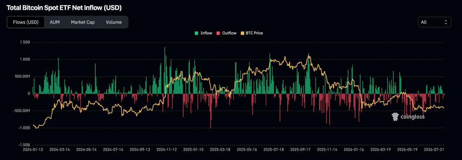Click the 2025-05-16 date label
The image size is (462, 160).
247,149
